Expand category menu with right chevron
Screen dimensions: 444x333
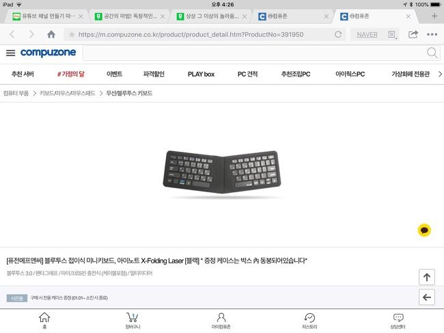tap(440, 74)
